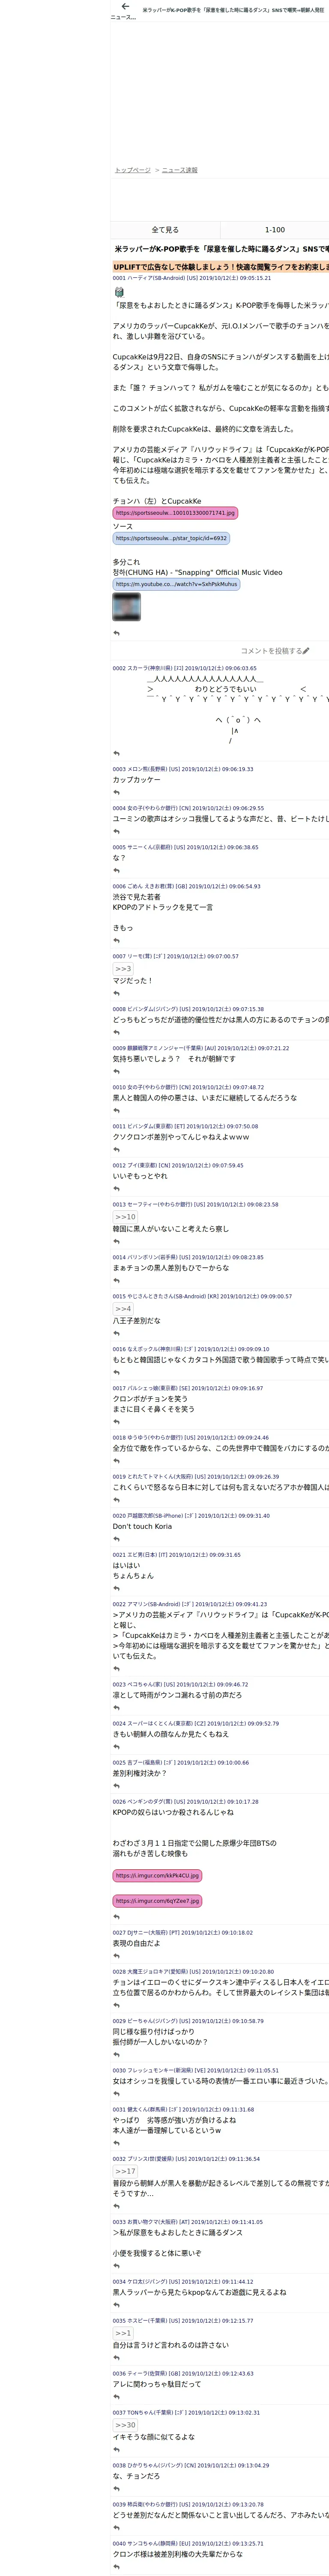Image resolution: width=329 pixels, height=2576 pixels.
Task: Open the トップページ breadcrumb link
Action: (133, 170)
